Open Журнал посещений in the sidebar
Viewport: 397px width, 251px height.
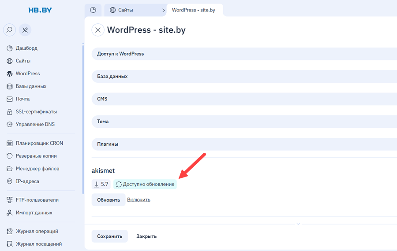pyautogui.click(x=39, y=244)
